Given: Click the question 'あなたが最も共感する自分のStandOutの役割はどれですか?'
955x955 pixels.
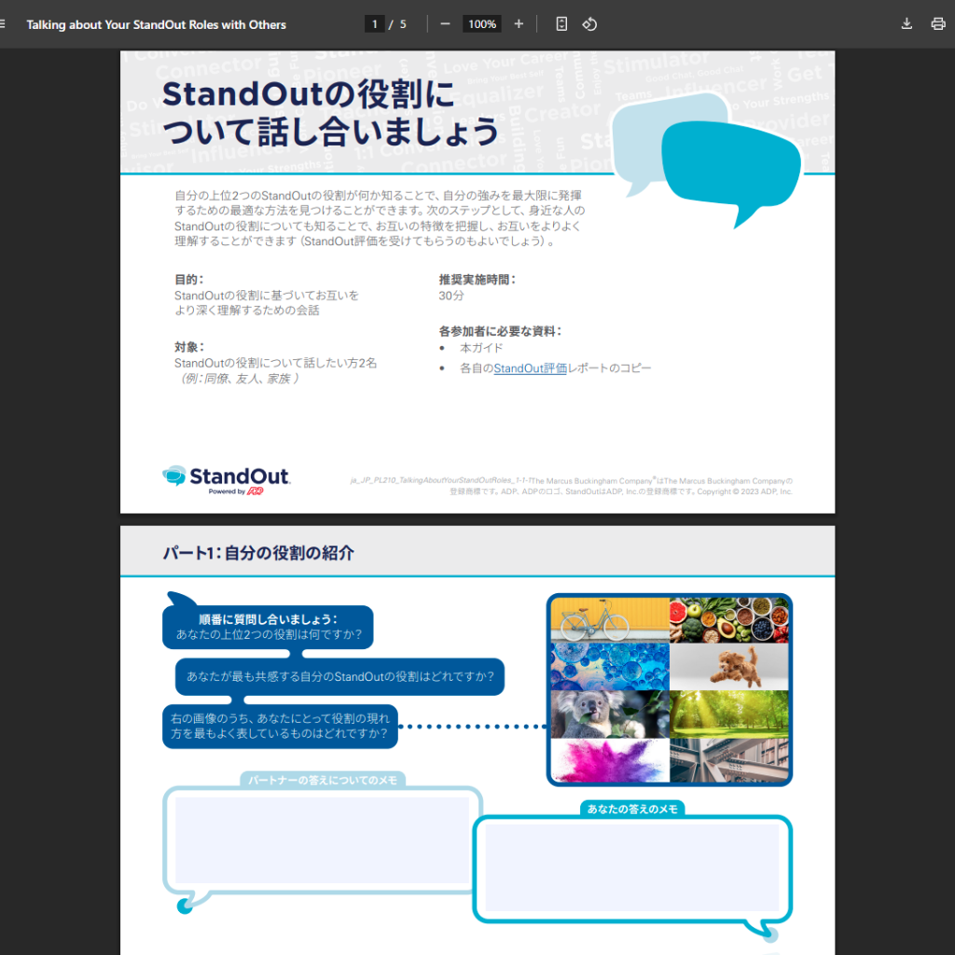Looking at the screenshot, I should pos(339,677).
